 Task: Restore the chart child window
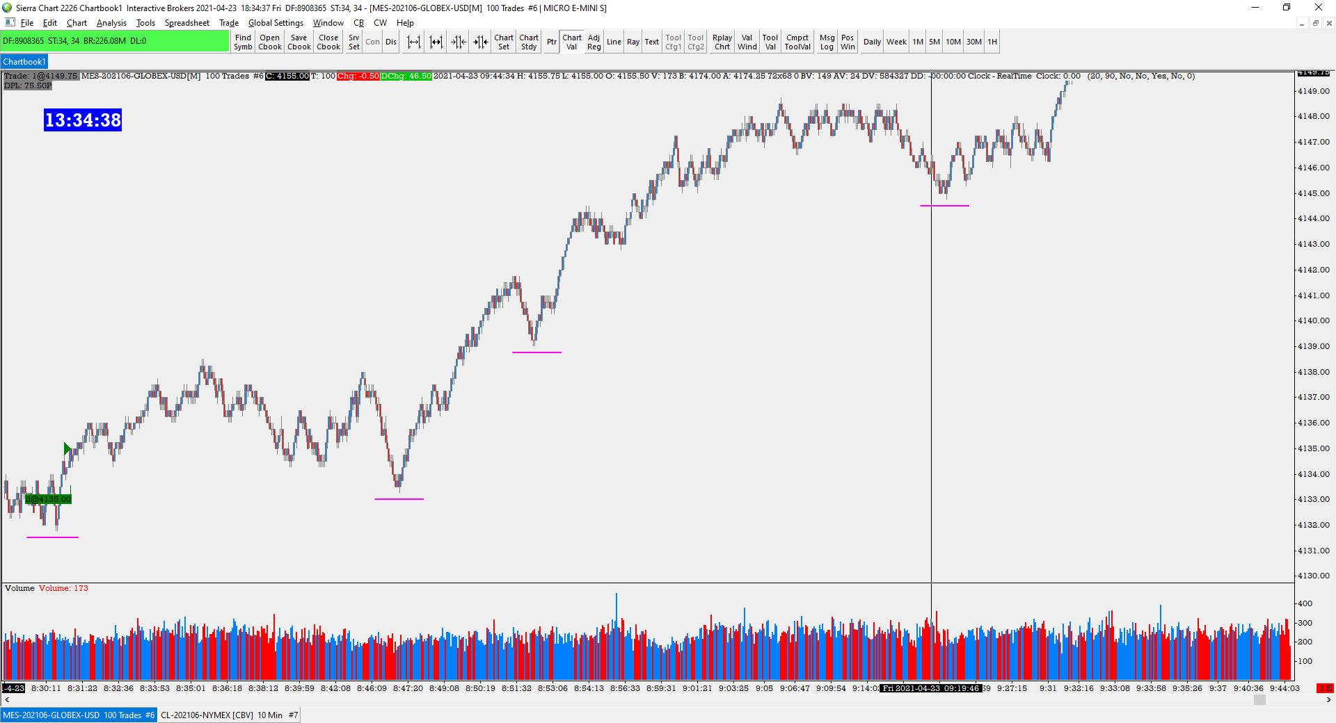tap(1315, 23)
